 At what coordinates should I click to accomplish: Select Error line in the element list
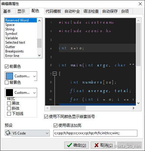(21, 56)
